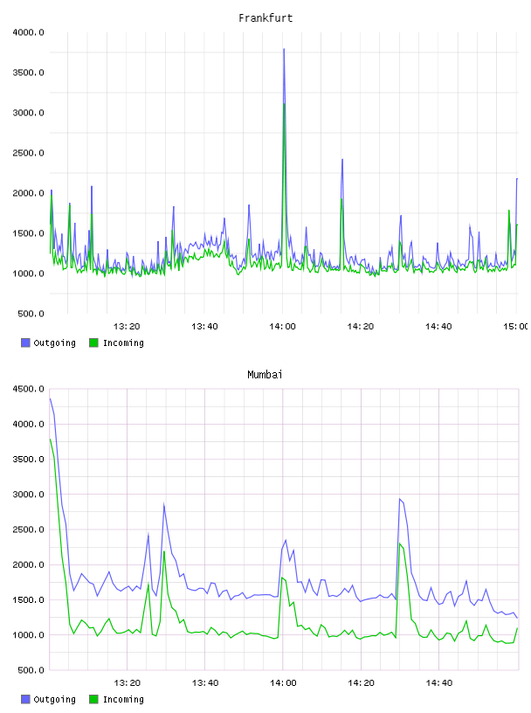The image size is (531, 713).
Task: Click the 13:40 time label on Frankfurt chart
Action: tap(204, 327)
